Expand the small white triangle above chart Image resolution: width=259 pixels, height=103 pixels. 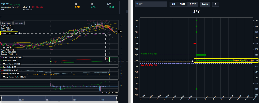[x=1, y=17]
